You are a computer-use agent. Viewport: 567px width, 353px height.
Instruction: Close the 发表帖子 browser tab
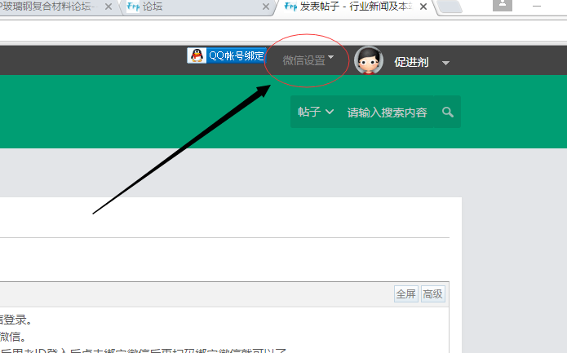tap(421, 7)
